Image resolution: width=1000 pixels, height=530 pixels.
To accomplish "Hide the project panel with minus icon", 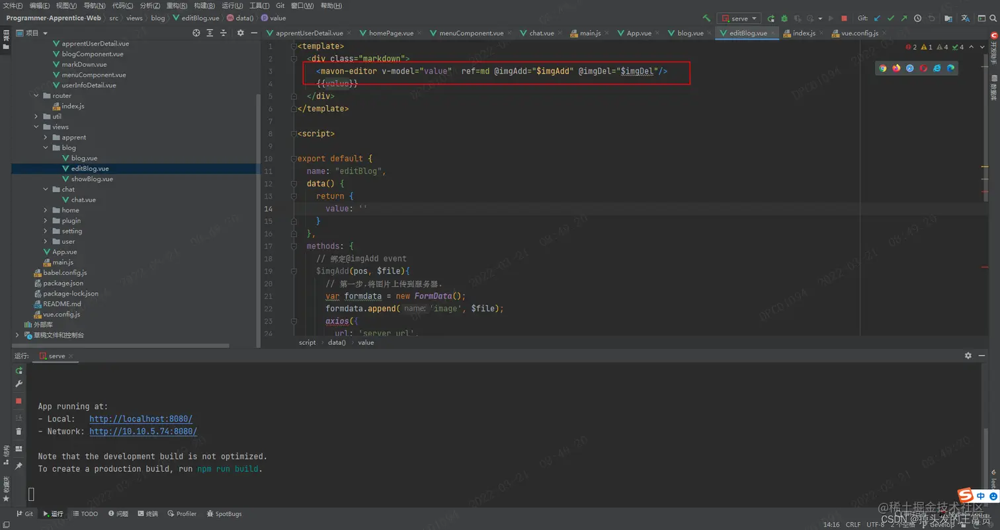I will tap(253, 33).
